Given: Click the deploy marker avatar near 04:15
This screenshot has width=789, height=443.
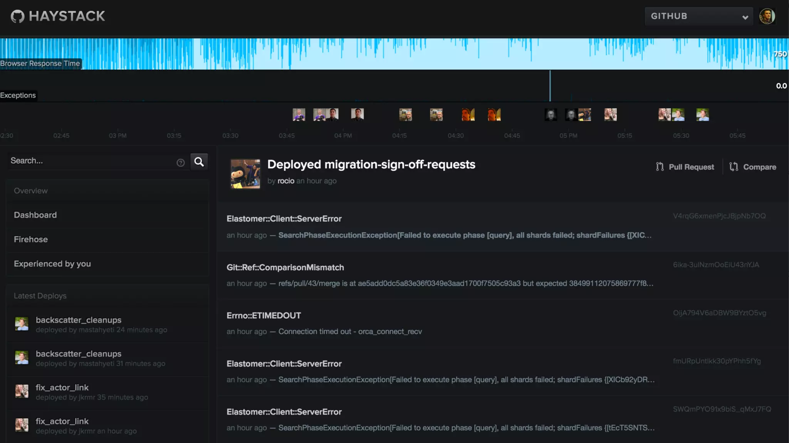Looking at the screenshot, I should point(405,115).
